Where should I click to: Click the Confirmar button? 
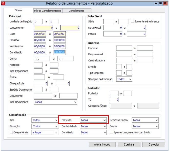tap(129, 145)
